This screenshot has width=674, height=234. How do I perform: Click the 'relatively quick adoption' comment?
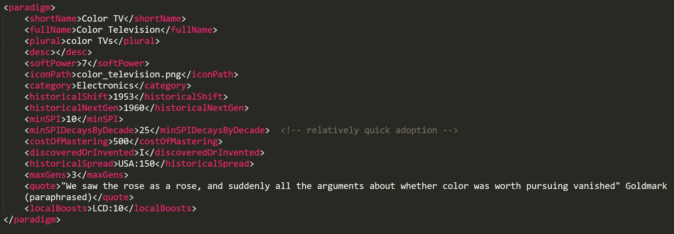click(x=369, y=130)
